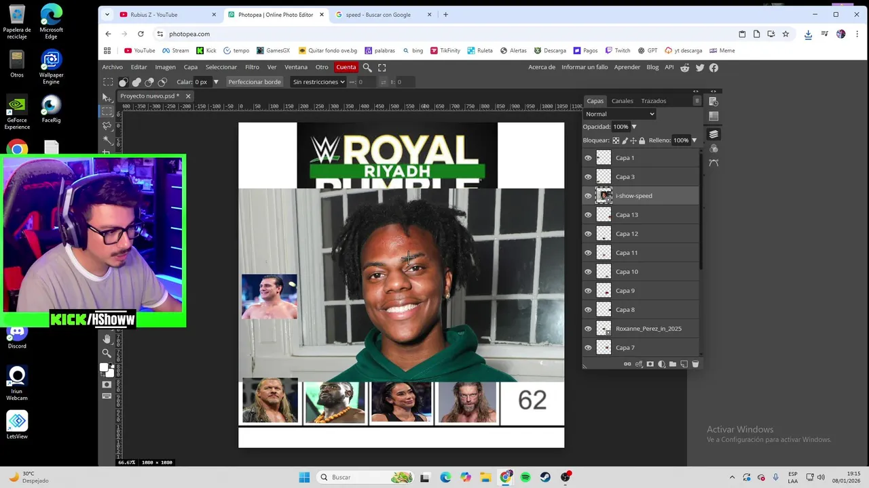The width and height of the screenshot is (869, 488).
Task: Create a new layer icon
Action: coord(684,364)
